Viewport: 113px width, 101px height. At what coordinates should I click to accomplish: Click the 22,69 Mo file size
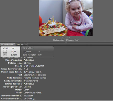click(x=27, y=52)
